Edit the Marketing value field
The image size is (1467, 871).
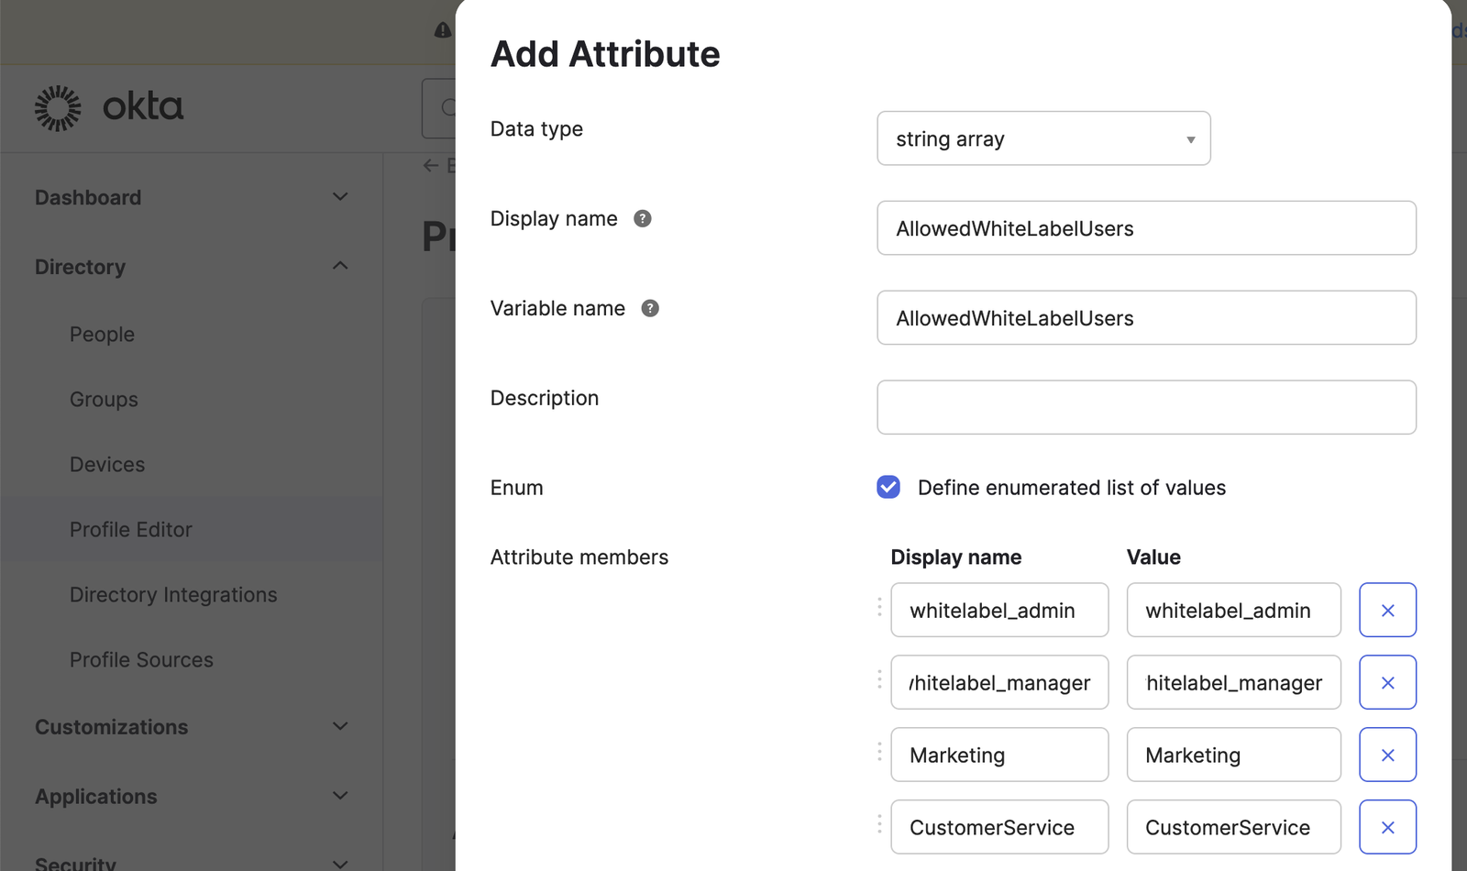[1233, 755]
